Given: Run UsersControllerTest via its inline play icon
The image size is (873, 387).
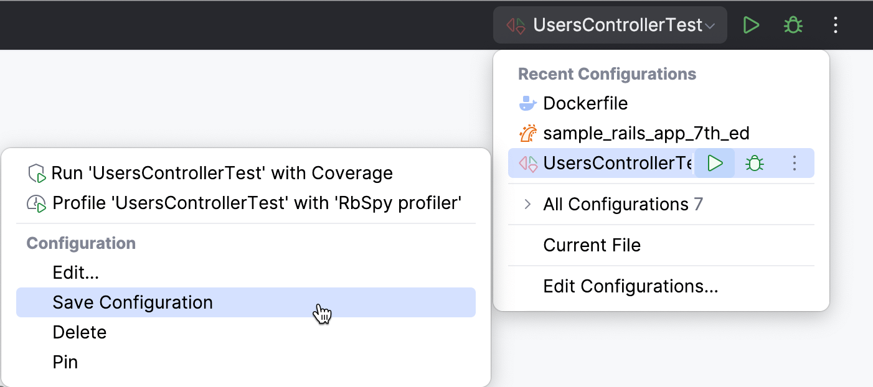Looking at the screenshot, I should pos(714,163).
